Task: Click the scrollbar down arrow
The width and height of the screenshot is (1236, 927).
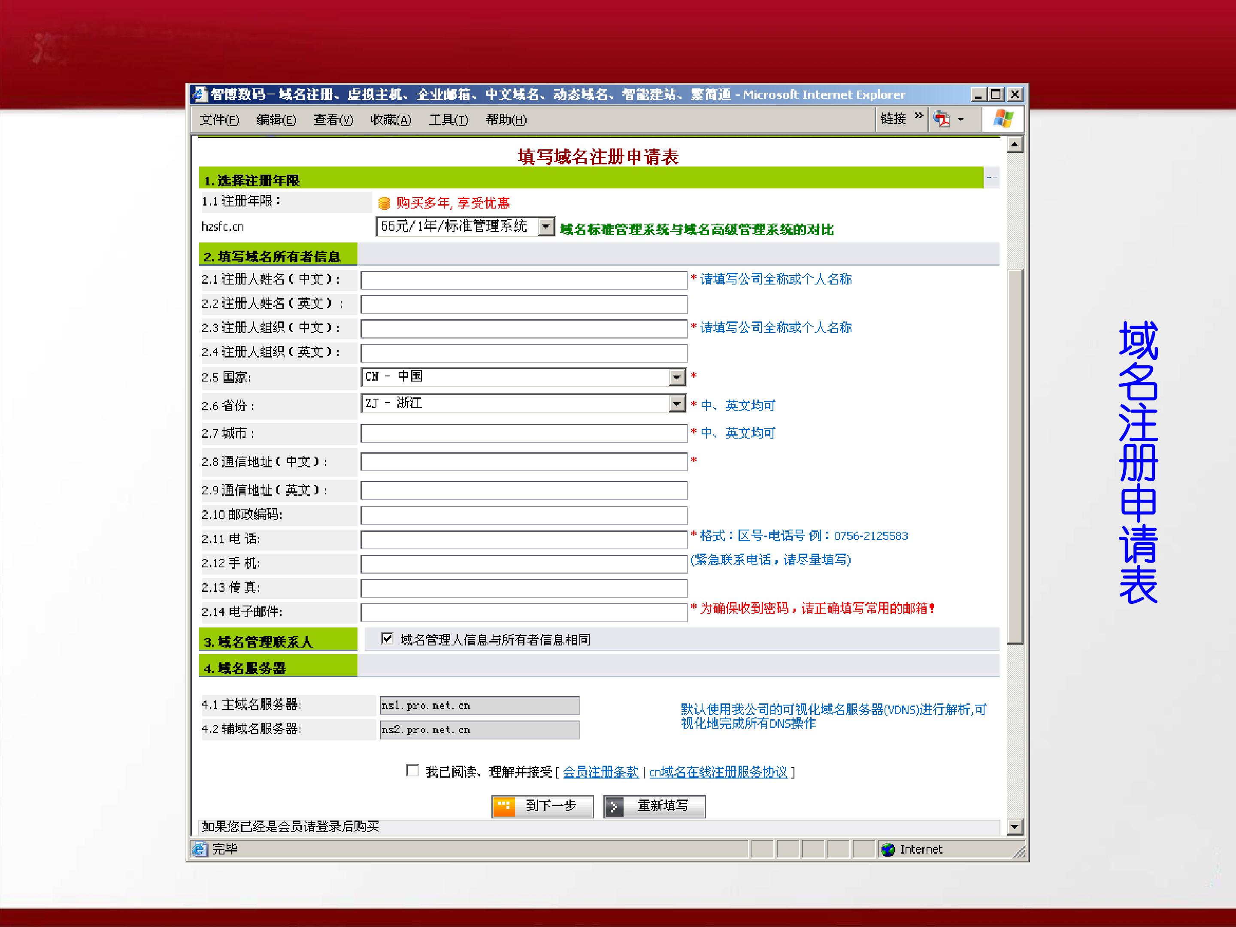Action: (x=1015, y=827)
